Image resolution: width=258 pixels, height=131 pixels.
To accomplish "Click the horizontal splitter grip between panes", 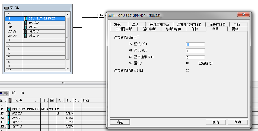I will (63, 83).
